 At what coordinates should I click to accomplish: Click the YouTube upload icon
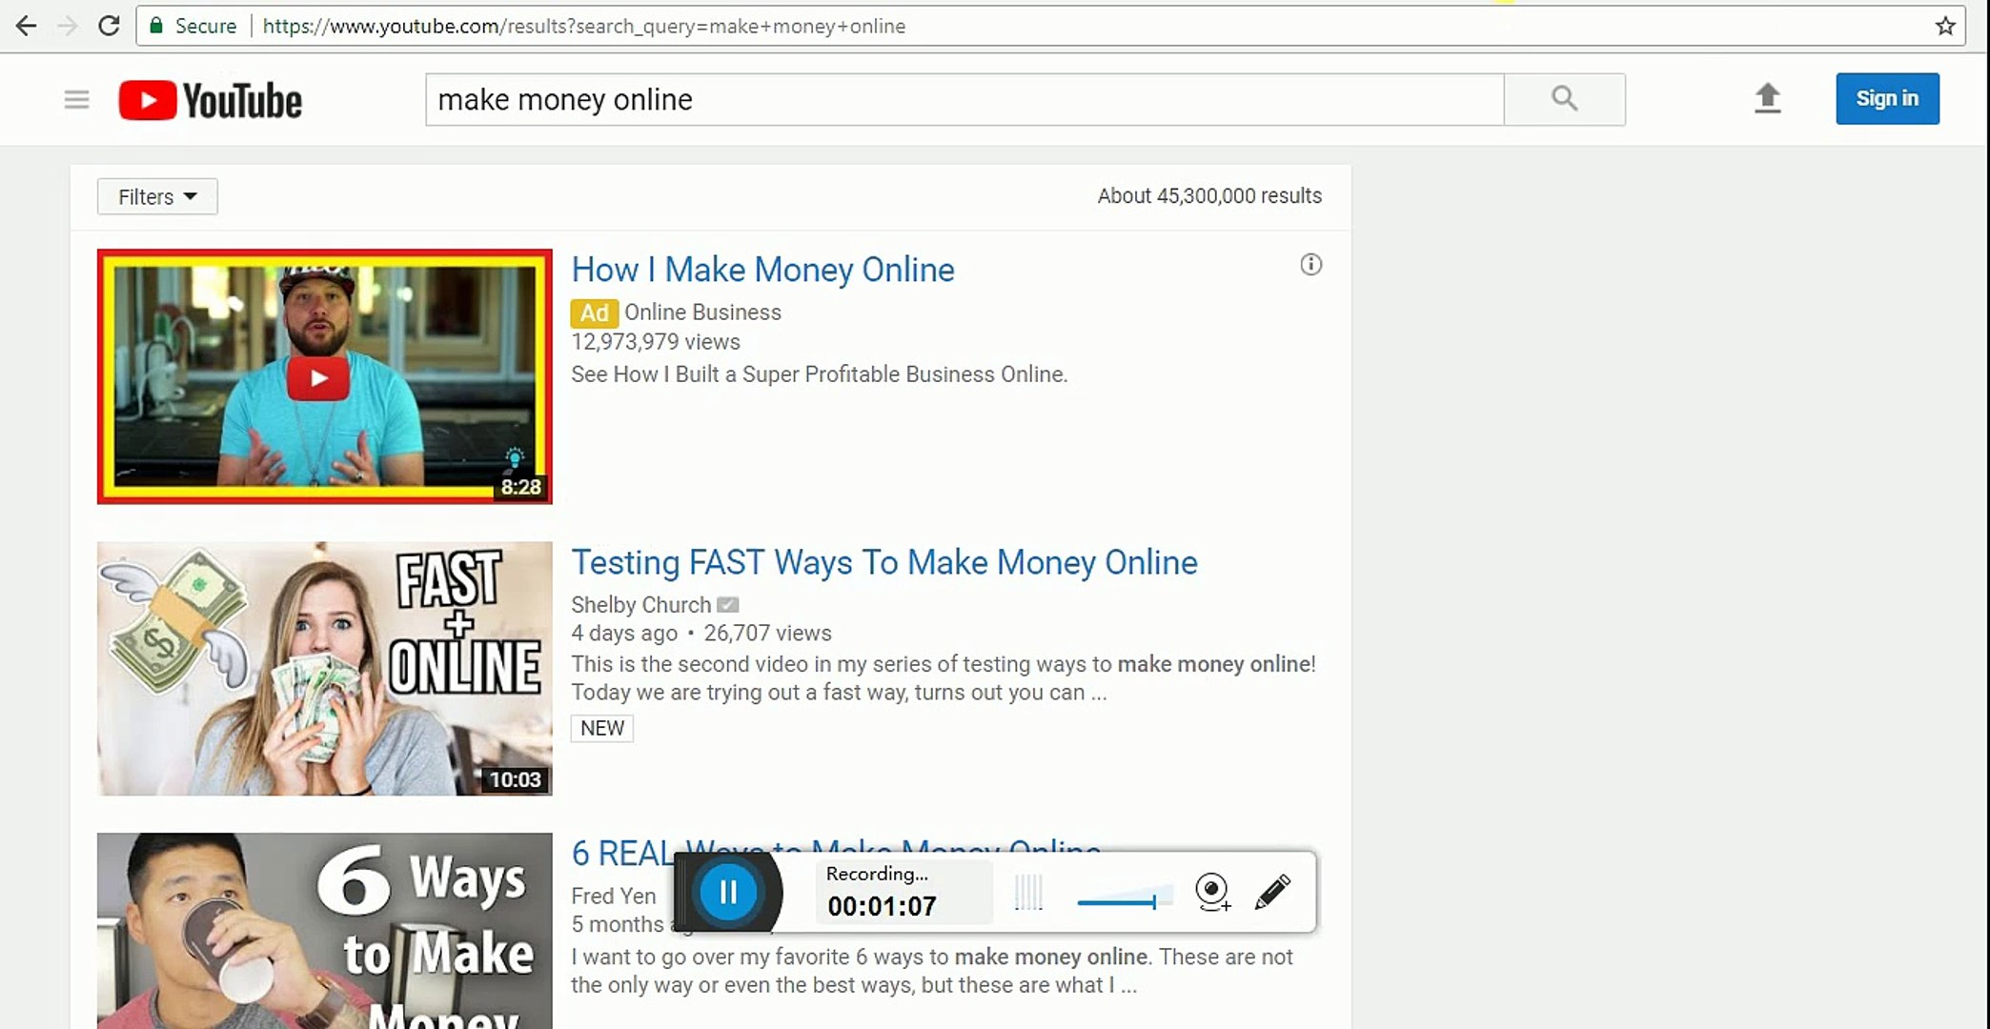(1767, 98)
